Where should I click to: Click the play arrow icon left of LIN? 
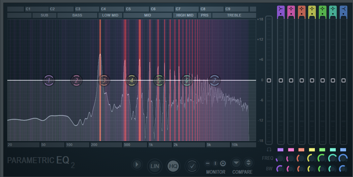(137, 164)
